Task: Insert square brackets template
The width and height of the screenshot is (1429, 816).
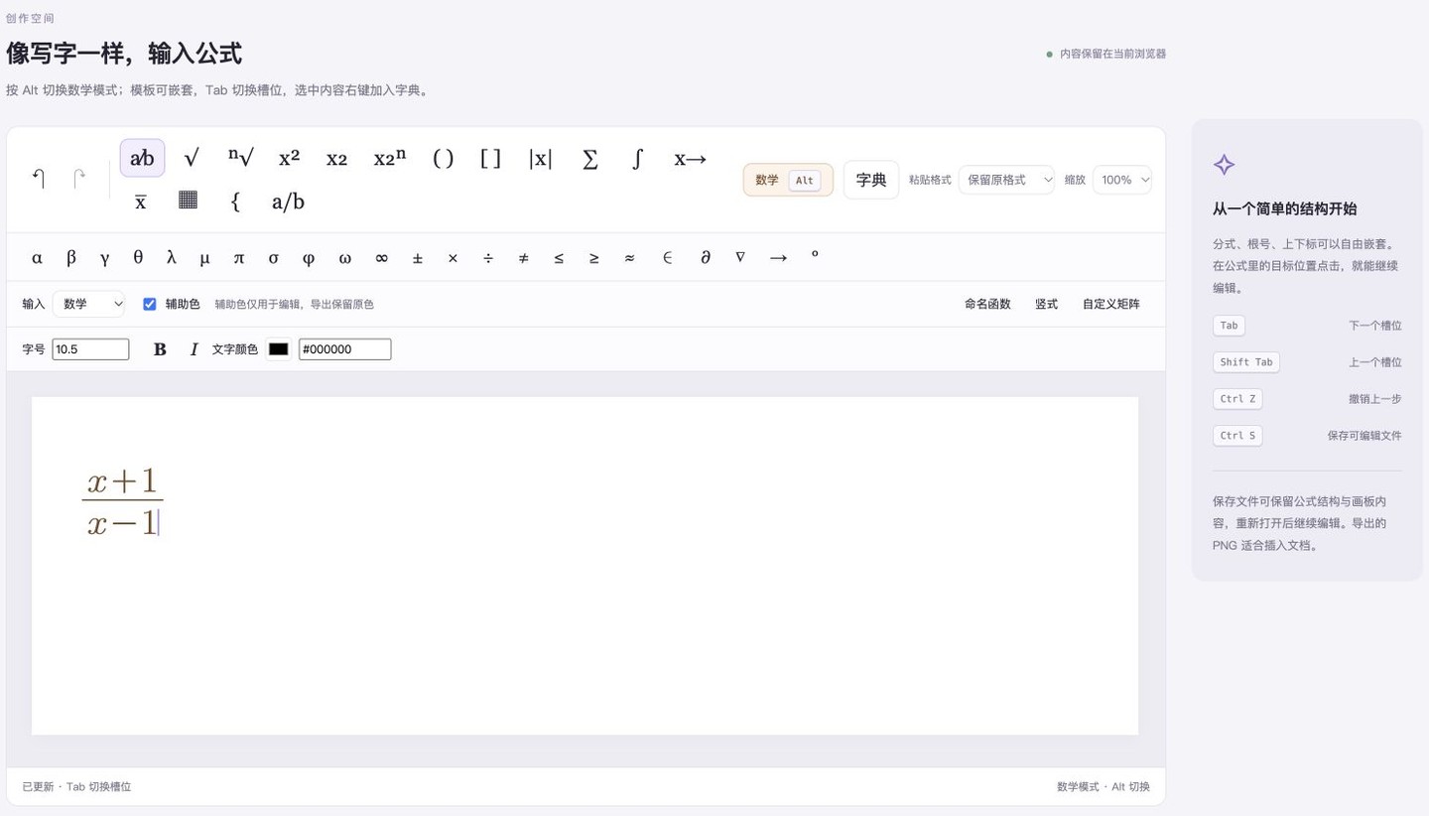Action: point(490,158)
